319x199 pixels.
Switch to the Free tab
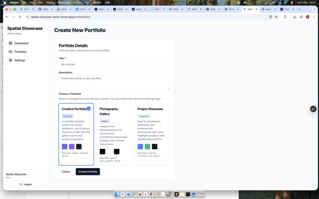(287, 9)
